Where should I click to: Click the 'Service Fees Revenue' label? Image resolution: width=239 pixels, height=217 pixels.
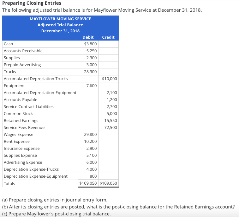point(24,128)
